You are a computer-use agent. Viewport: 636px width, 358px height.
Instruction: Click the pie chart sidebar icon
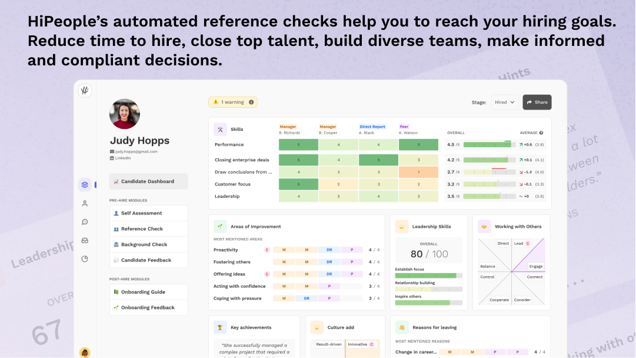(x=85, y=258)
